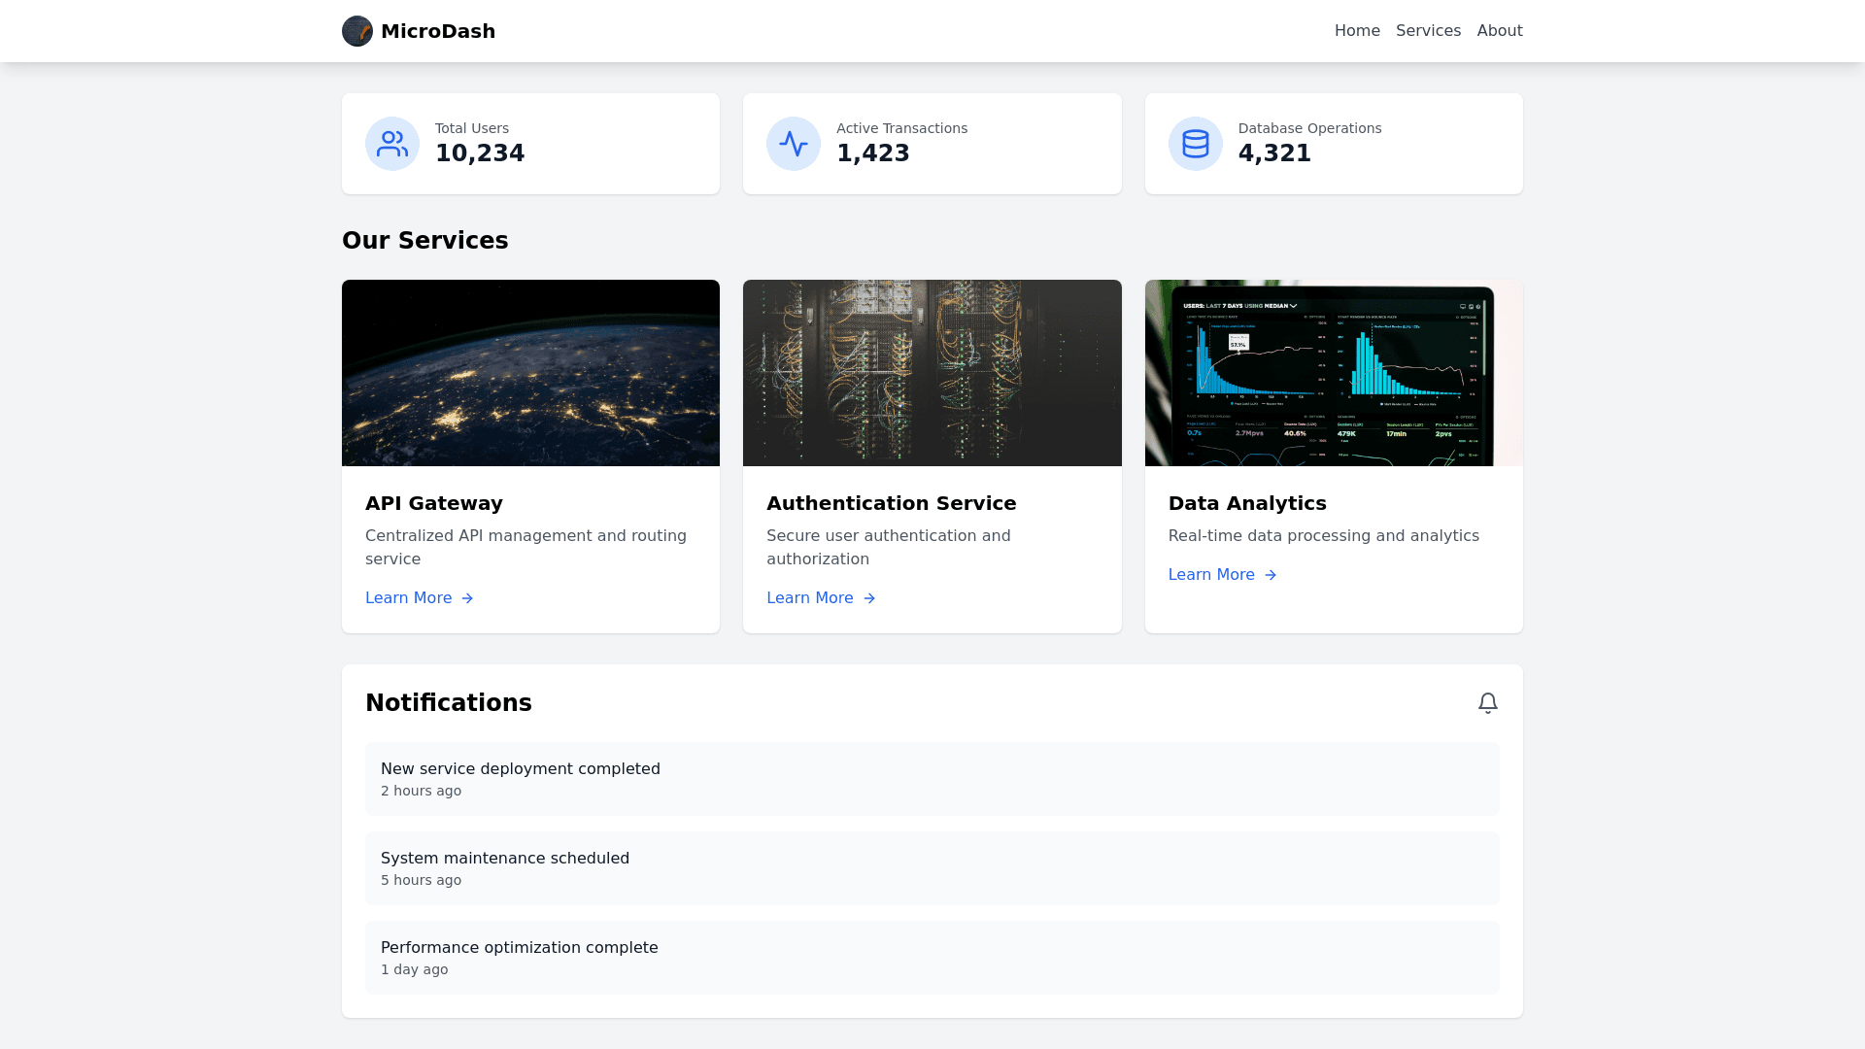Open the analytics dashboard laptop image
The width and height of the screenshot is (1865, 1049).
click(1334, 373)
